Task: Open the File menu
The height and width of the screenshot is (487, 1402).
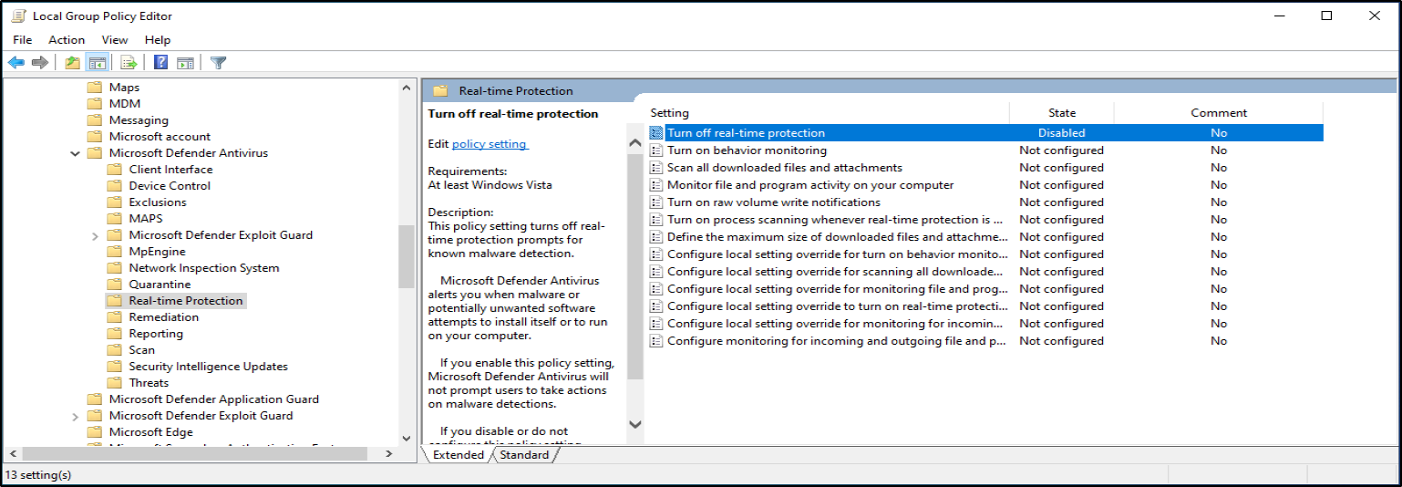Action: coord(23,40)
